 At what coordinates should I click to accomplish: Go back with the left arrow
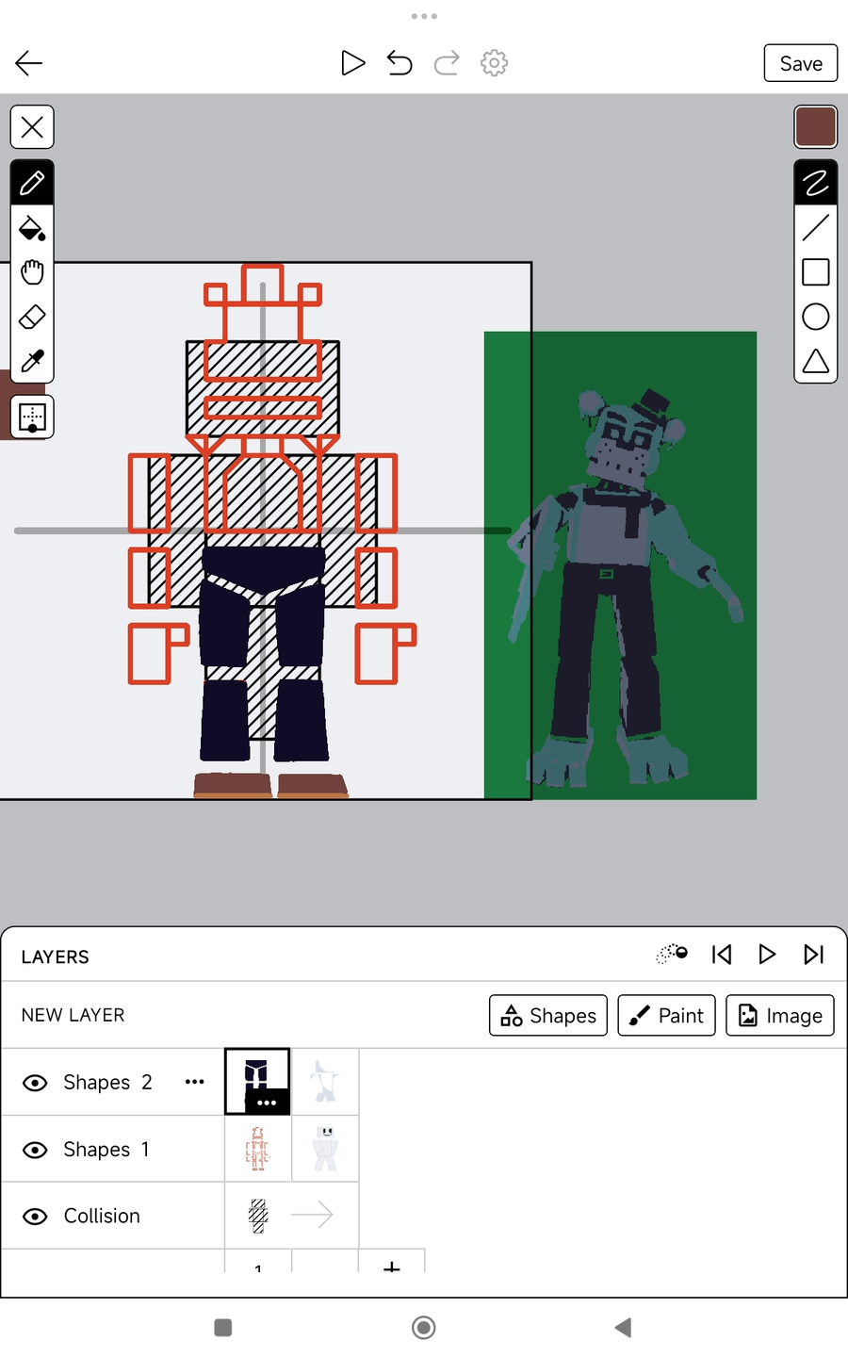pos(29,63)
